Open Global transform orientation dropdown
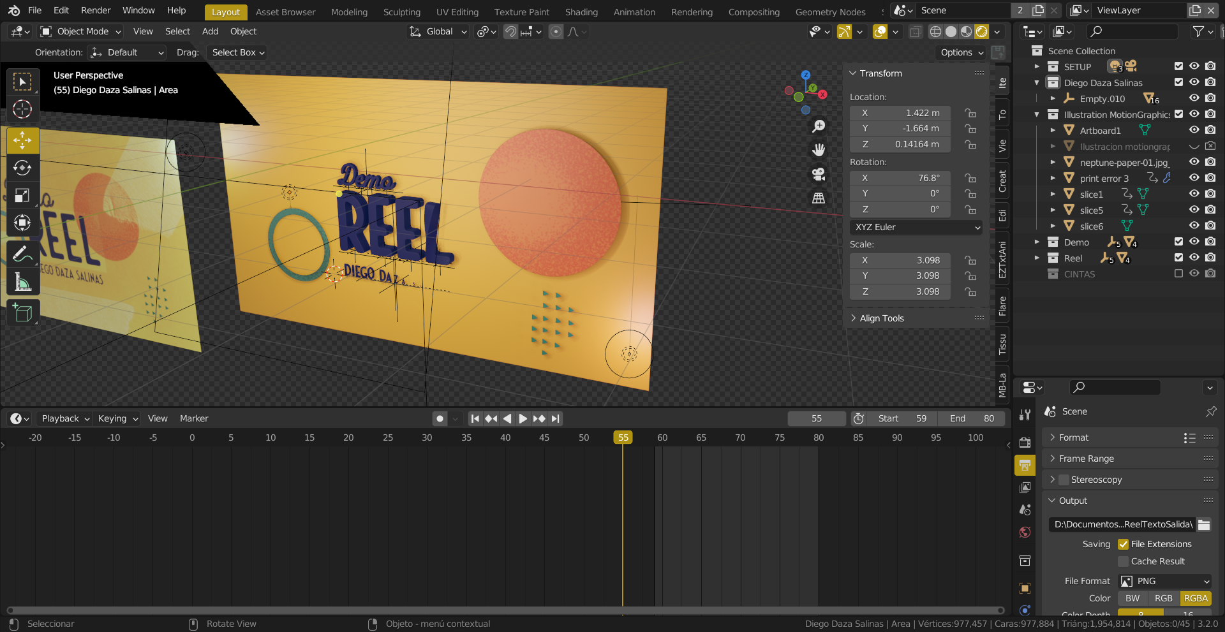The image size is (1225, 632). (438, 31)
